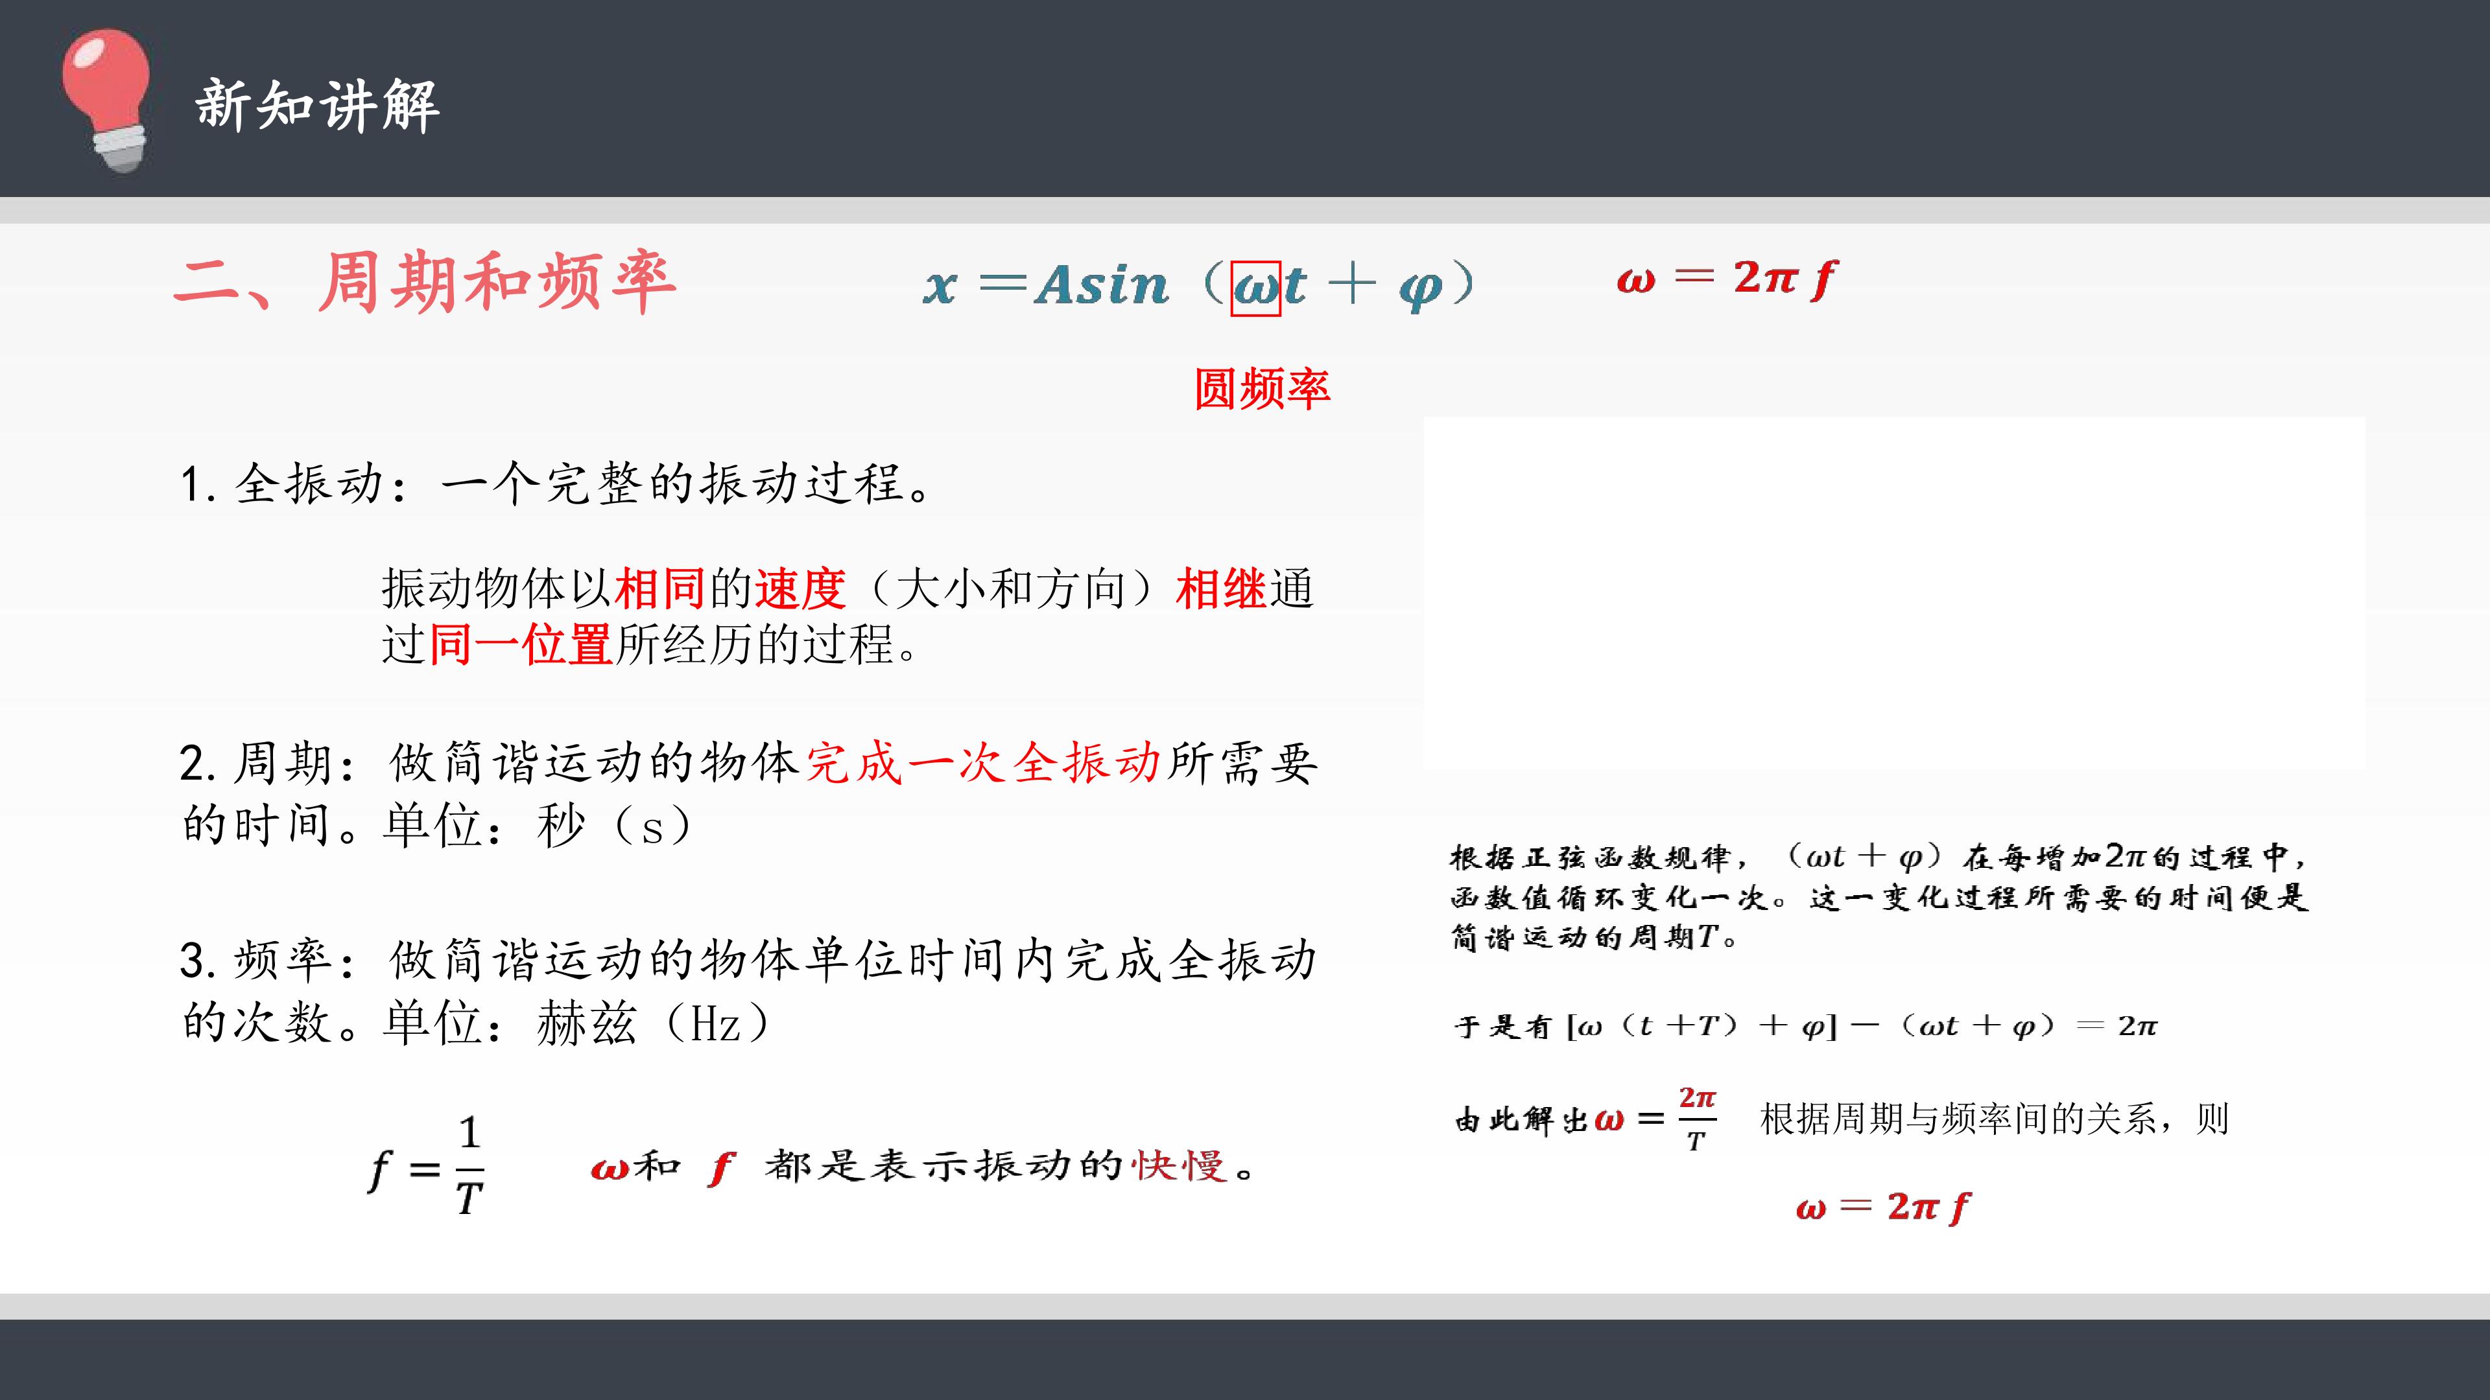Click the ω = 2π/T fraction formula
Viewport: 2490px width, 1400px height.
click(1655, 1120)
